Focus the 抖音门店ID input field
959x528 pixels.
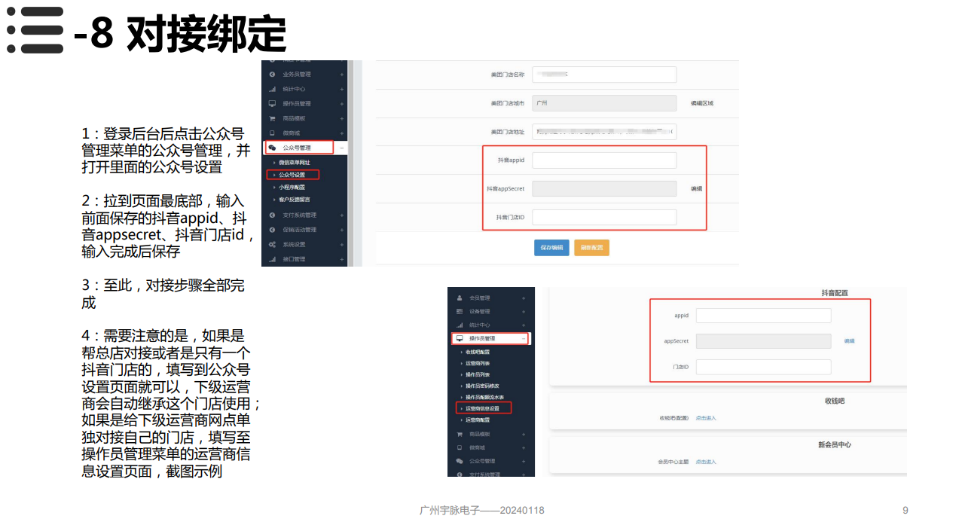(x=604, y=218)
